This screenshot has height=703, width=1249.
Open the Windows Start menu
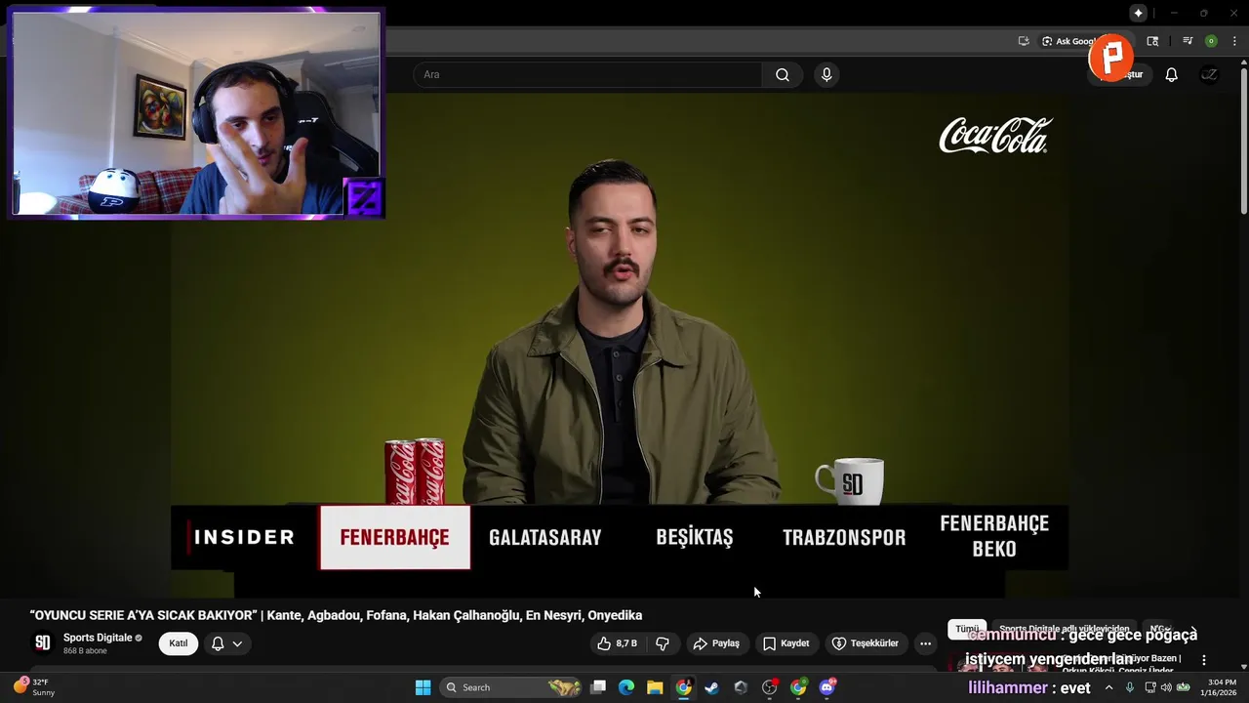point(423,687)
